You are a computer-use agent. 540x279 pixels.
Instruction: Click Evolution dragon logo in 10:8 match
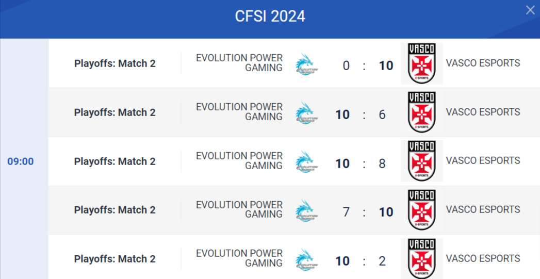306,162
